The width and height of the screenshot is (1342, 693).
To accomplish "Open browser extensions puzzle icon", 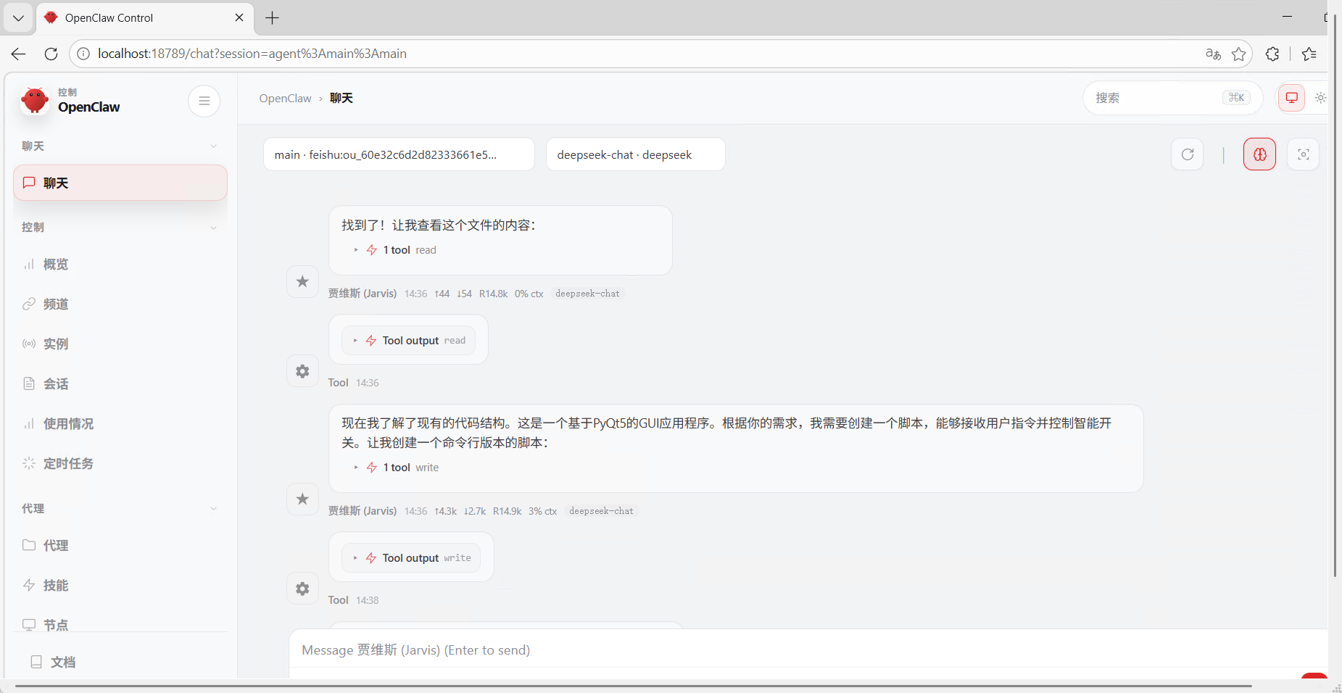I will (1272, 54).
